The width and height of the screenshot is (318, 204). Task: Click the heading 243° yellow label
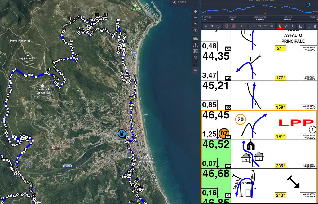280,196
